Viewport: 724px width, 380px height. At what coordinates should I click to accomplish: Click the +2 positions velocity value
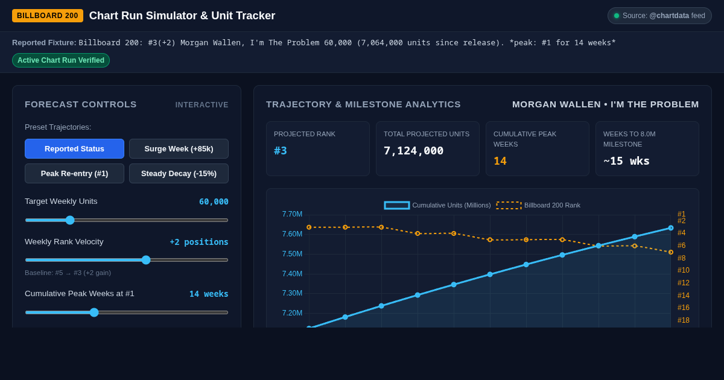(199, 242)
